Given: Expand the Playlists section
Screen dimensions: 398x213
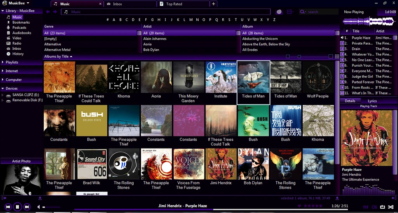Looking at the screenshot, I should (x=3, y=62).
